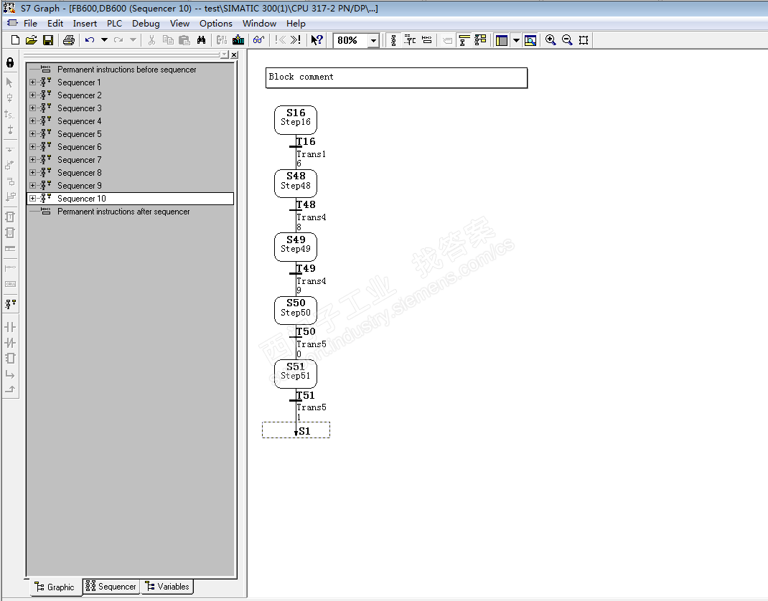Select the jump to S1 box
This screenshot has height=601, width=768.
click(x=296, y=430)
